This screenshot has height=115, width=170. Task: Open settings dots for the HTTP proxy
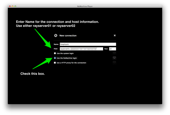pos(114,63)
